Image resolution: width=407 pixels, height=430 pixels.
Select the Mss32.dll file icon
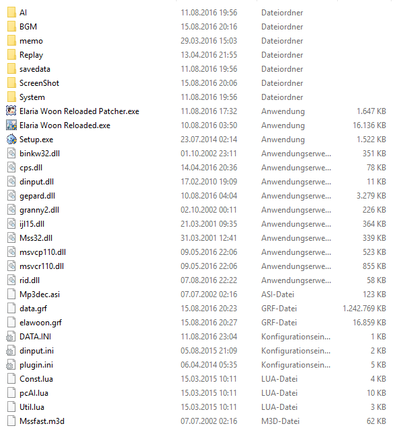pyautogui.click(x=11, y=238)
